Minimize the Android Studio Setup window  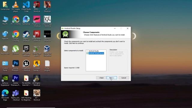[x=115, y=28]
